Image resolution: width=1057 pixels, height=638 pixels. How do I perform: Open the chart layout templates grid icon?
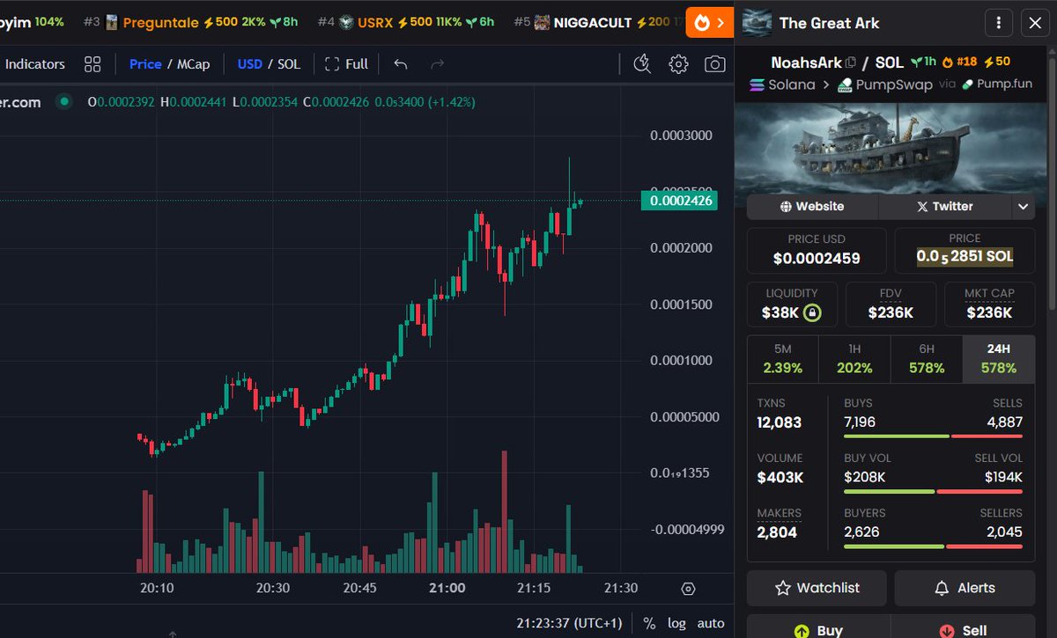(92, 64)
